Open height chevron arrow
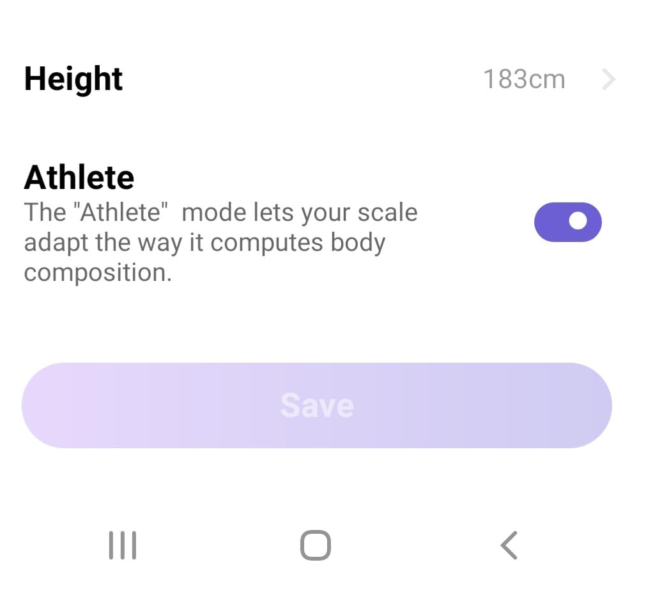 pos(608,79)
